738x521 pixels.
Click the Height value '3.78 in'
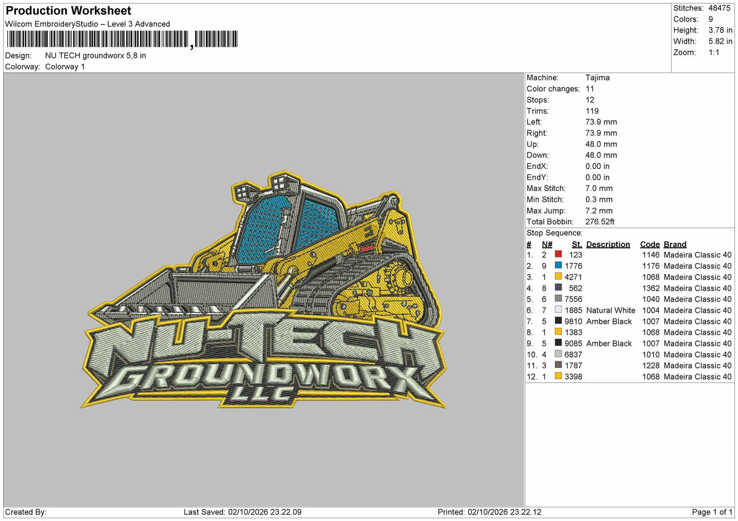click(721, 30)
